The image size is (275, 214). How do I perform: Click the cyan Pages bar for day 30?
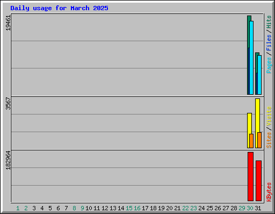251,58
